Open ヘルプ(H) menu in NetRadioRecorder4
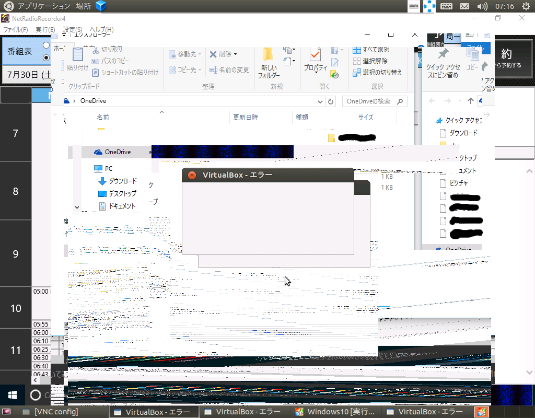Image resolution: width=535 pixels, height=418 pixels. (x=102, y=30)
